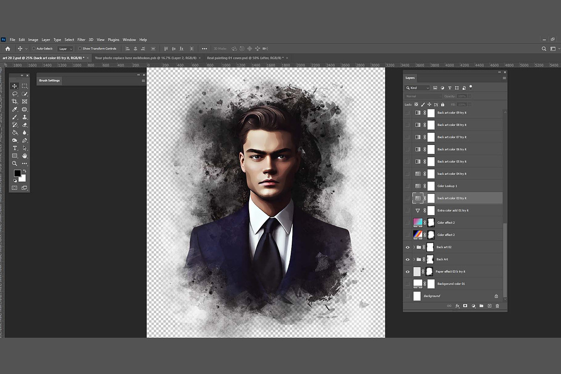This screenshot has width=561, height=374.
Task: Tick the Show Transform Controls checkbox
Action: coord(80,49)
